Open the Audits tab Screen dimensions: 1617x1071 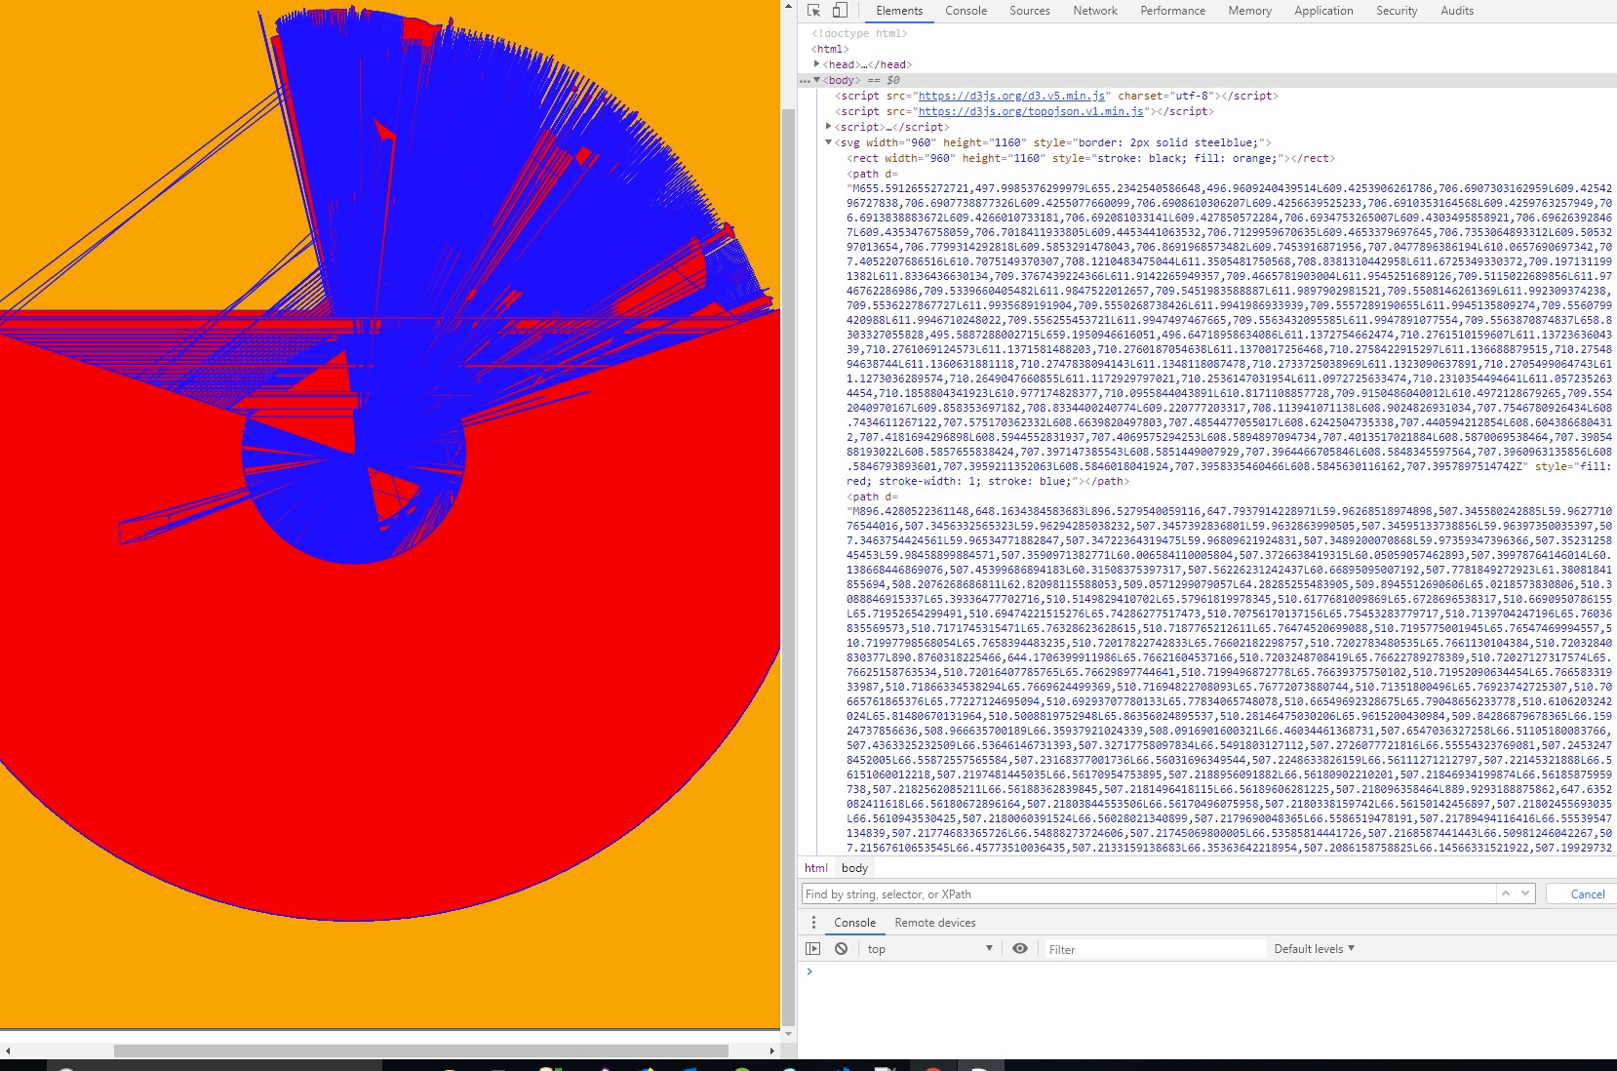1457,11
